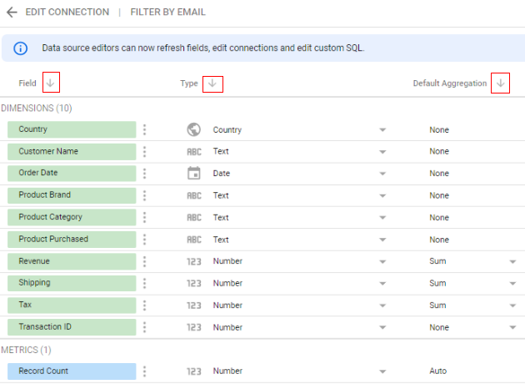This screenshot has height=389, width=525.
Task: Click ABC type icon for Customer Name
Action: click(x=194, y=152)
